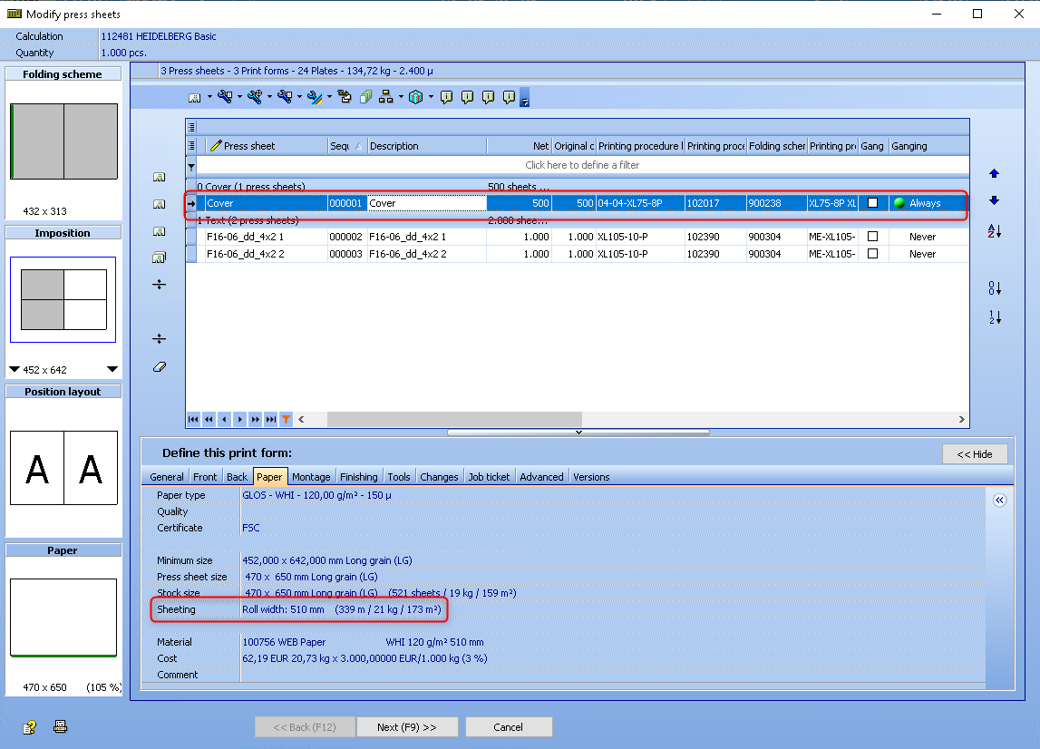Click the Folding scheme preview thumbnail
The width and height of the screenshot is (1040, 749).
63,141
